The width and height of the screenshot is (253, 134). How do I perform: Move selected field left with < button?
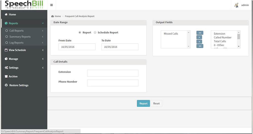200,41
